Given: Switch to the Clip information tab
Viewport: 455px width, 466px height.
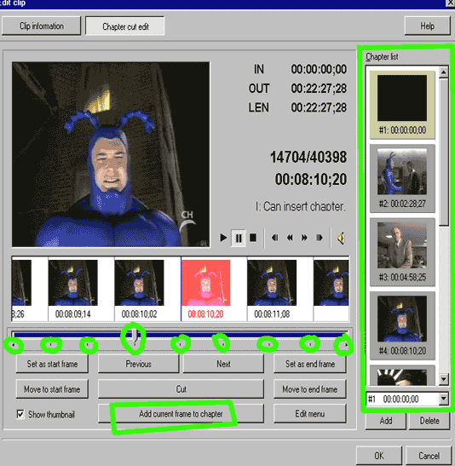Looking at the screenshot, I should pyautogui.click(x=41, y=26).
